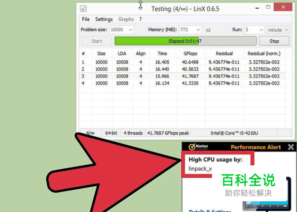Image resolution: width=297 pixels, height=212 pixels.
Task: Open the ? help menu
Action: point(140,19)
